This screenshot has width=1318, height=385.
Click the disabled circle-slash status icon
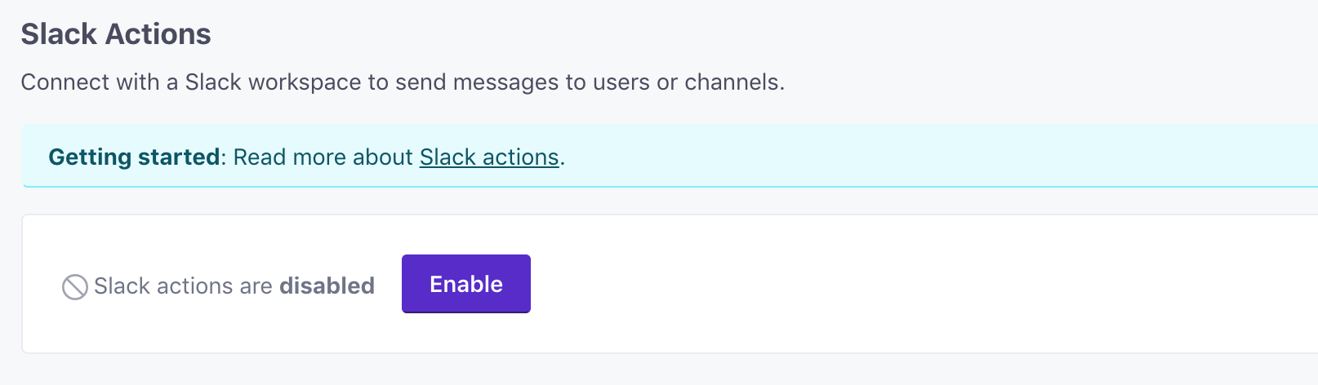coord(74,287)
